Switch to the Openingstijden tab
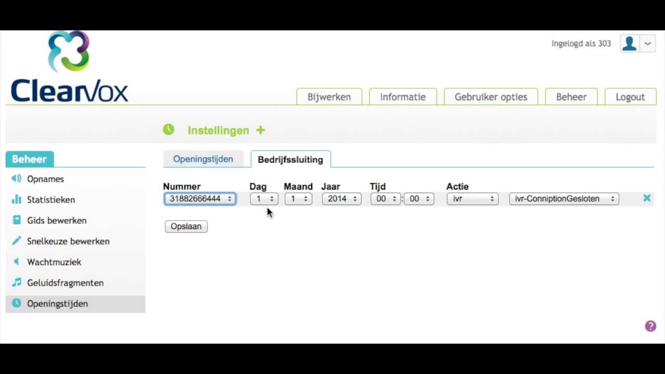The width and height of the screenshot is (665, 374). (203, 159)
